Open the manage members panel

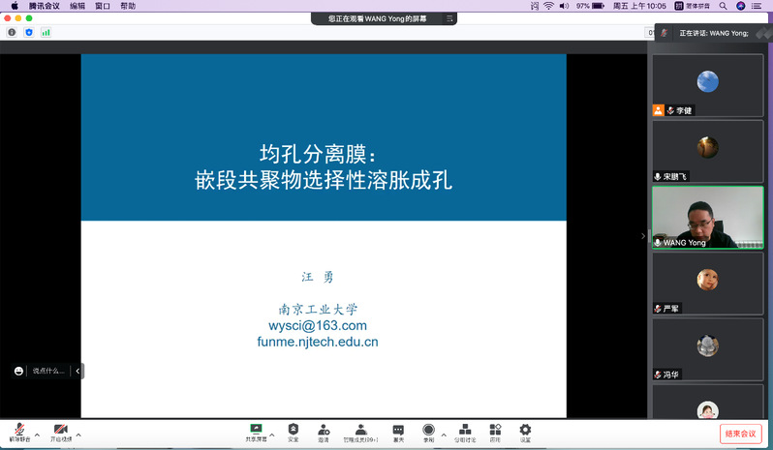tap(360, 430)
